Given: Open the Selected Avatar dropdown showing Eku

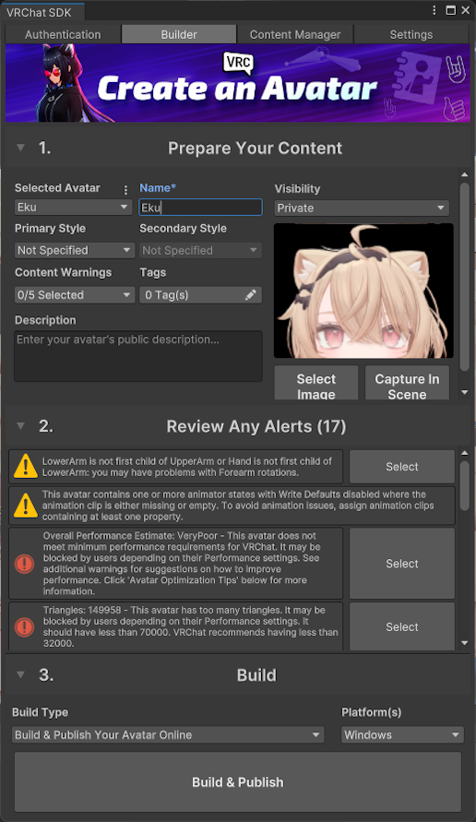Looking at the screenshot, I should coord(73,207).
